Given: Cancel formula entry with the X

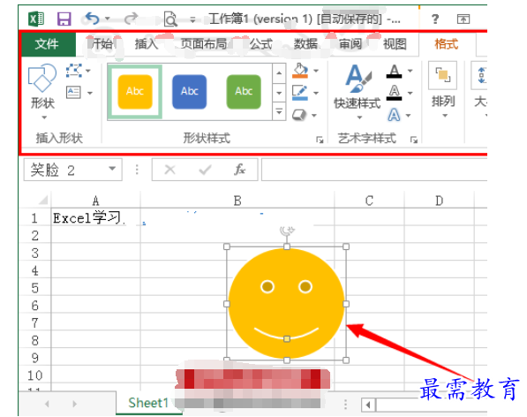Looking at the screenshot, I should [170, 170].
